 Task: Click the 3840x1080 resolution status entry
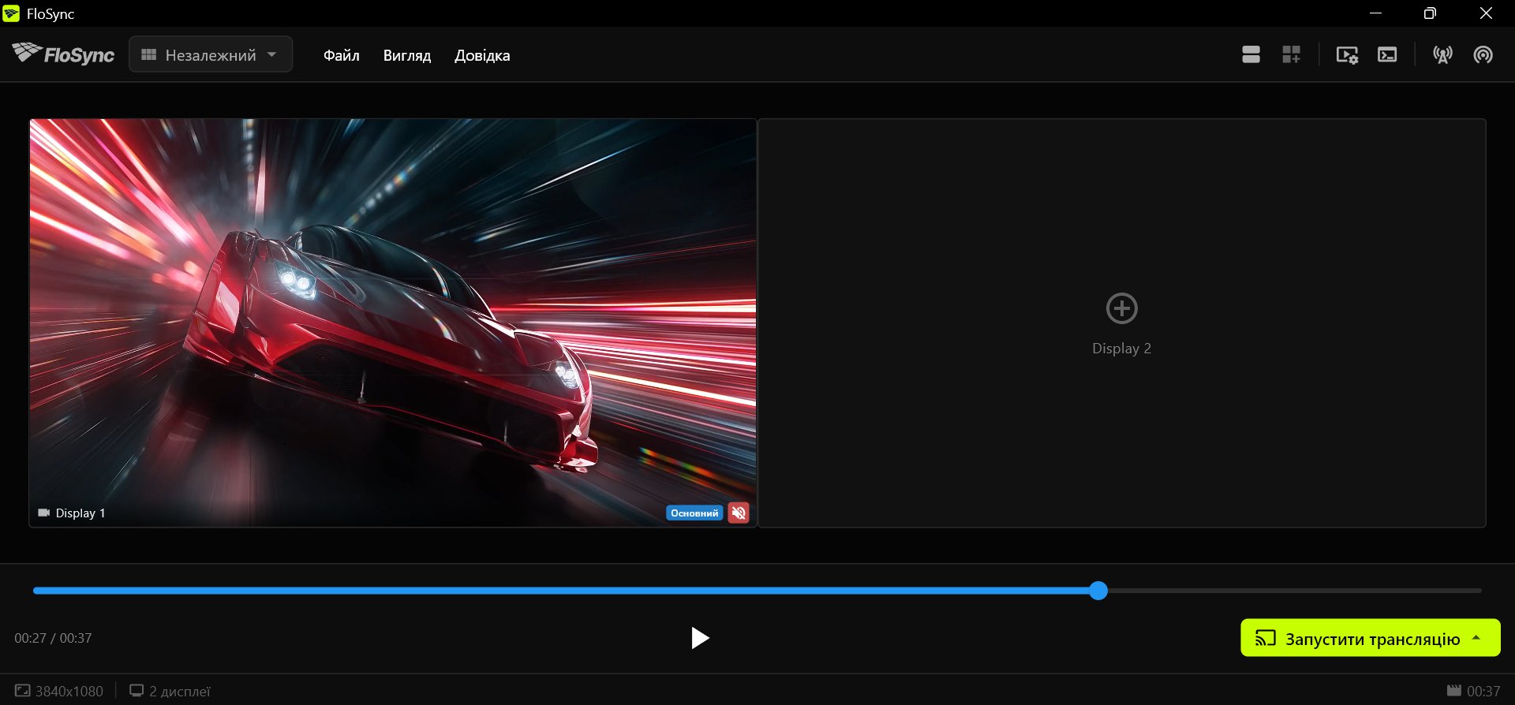[x=59, y=691]
